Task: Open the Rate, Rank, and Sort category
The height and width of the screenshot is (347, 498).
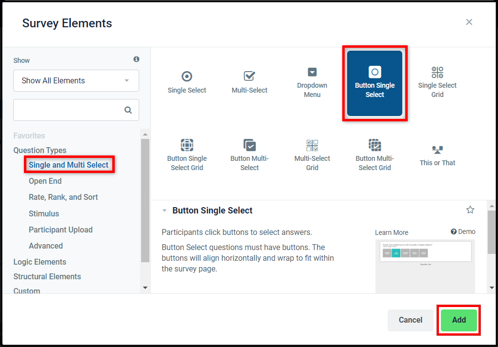Action: 63,197
